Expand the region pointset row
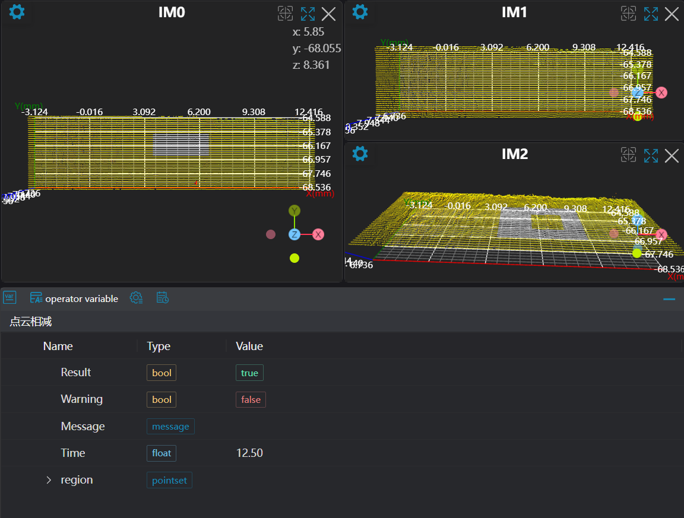684x518 pixels. 49,480
